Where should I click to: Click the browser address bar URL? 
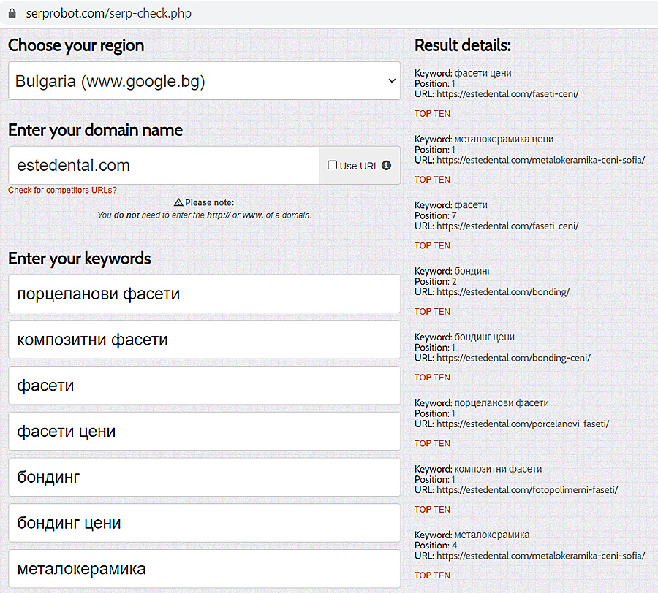(109, 13)
